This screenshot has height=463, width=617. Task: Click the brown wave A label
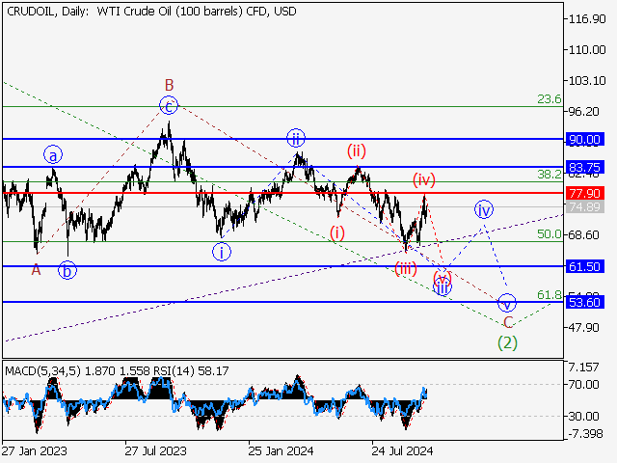37,270
